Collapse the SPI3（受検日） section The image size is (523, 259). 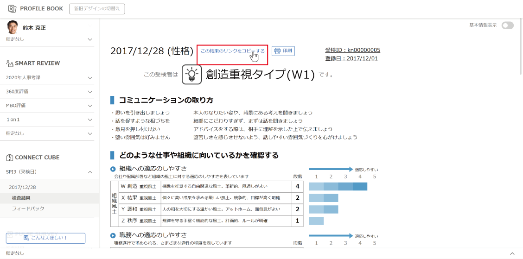click(90, 172)
